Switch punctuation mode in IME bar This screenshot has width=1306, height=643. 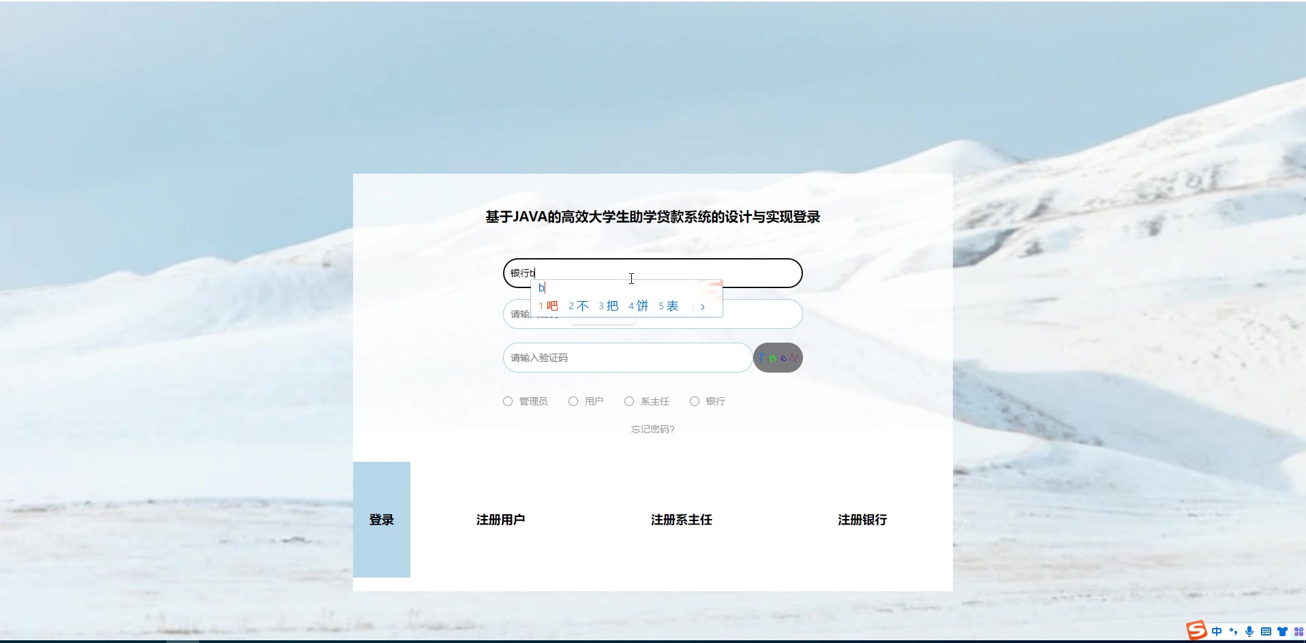1233,631
